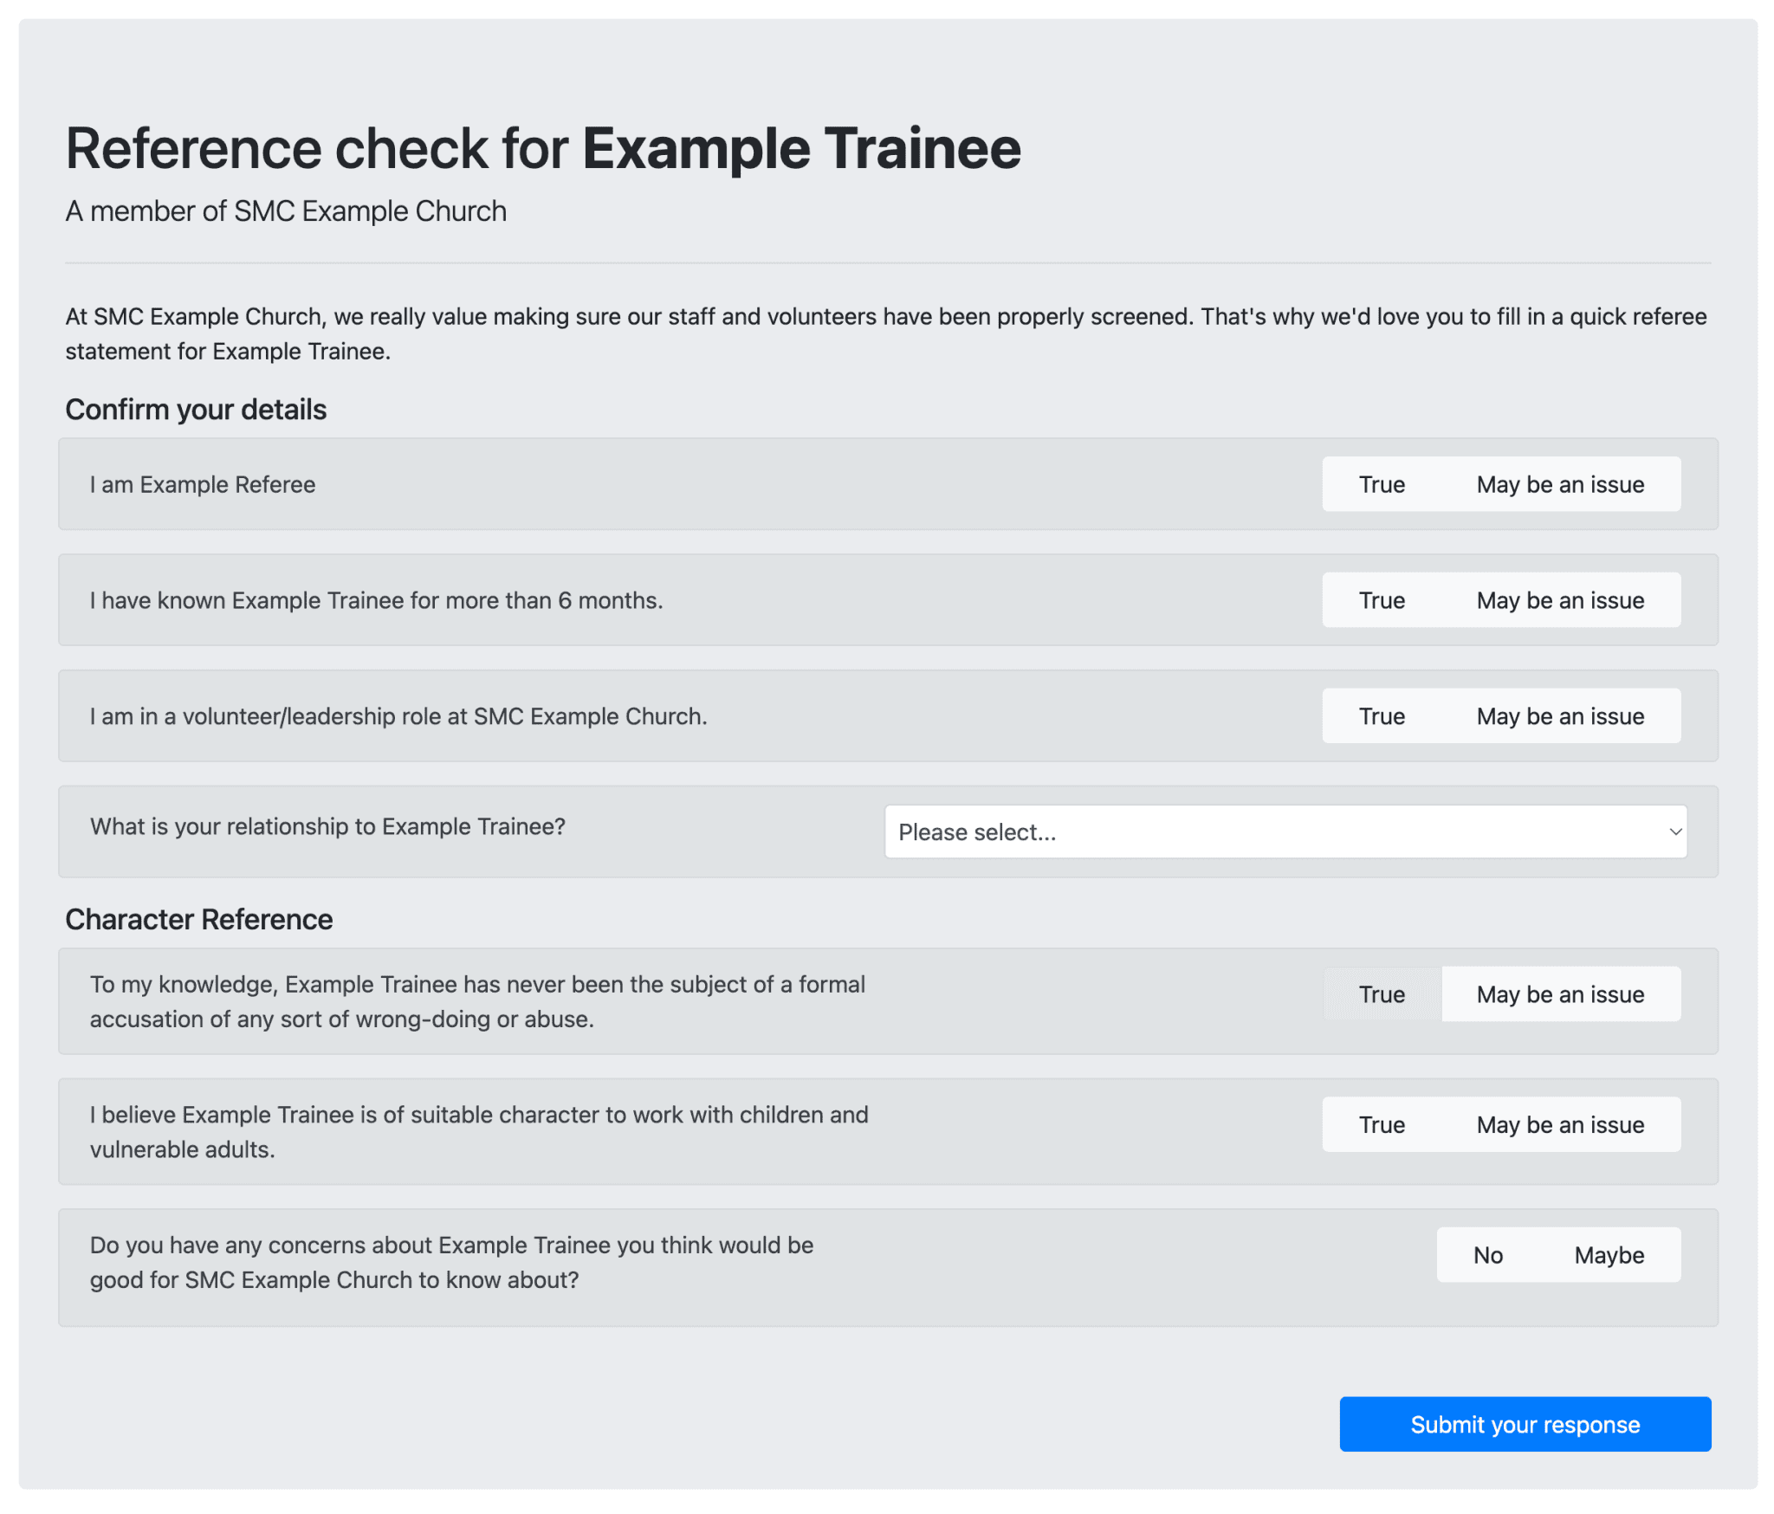Image resolution: width=1774 pixels, height=1514 pixels.
Task: Select True for "I am Example Referee"
Action: [1381, 484]
